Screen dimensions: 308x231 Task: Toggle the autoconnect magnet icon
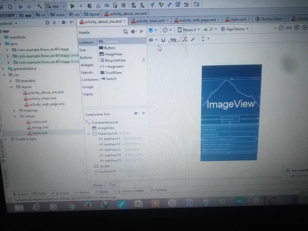click(x=163, y=40)
